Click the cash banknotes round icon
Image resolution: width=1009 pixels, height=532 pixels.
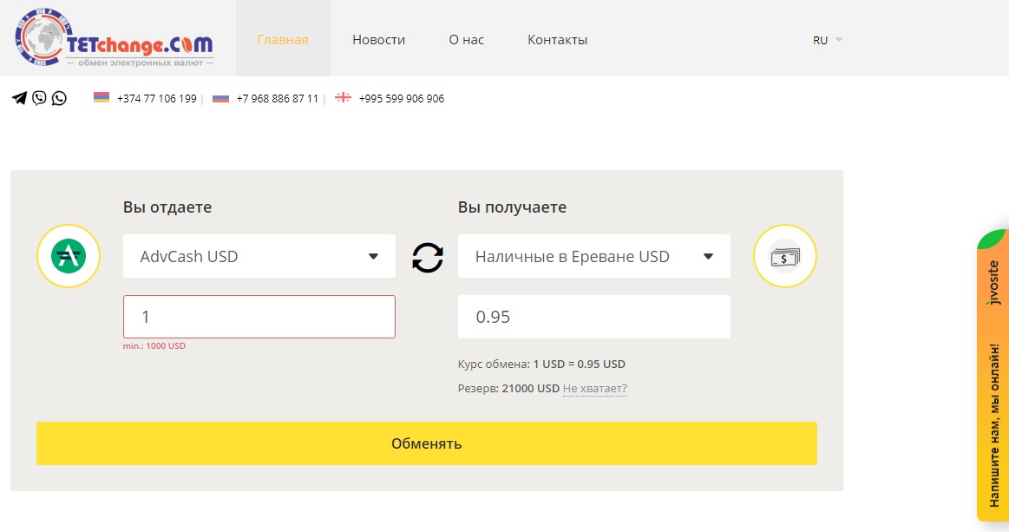tap(785, 256)
